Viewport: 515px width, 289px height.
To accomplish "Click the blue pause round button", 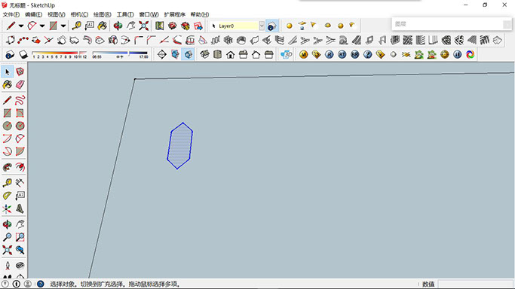I will pyautogui.click(x=457, y=54).
